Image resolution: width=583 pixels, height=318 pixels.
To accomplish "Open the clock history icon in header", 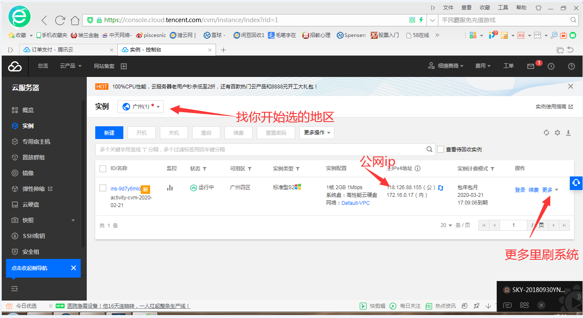I will (551, 66).
